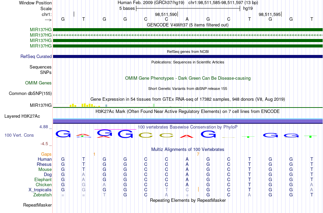Click the Layered H3K27Ac track label
The image size is (323, 213).
point(22,116)
